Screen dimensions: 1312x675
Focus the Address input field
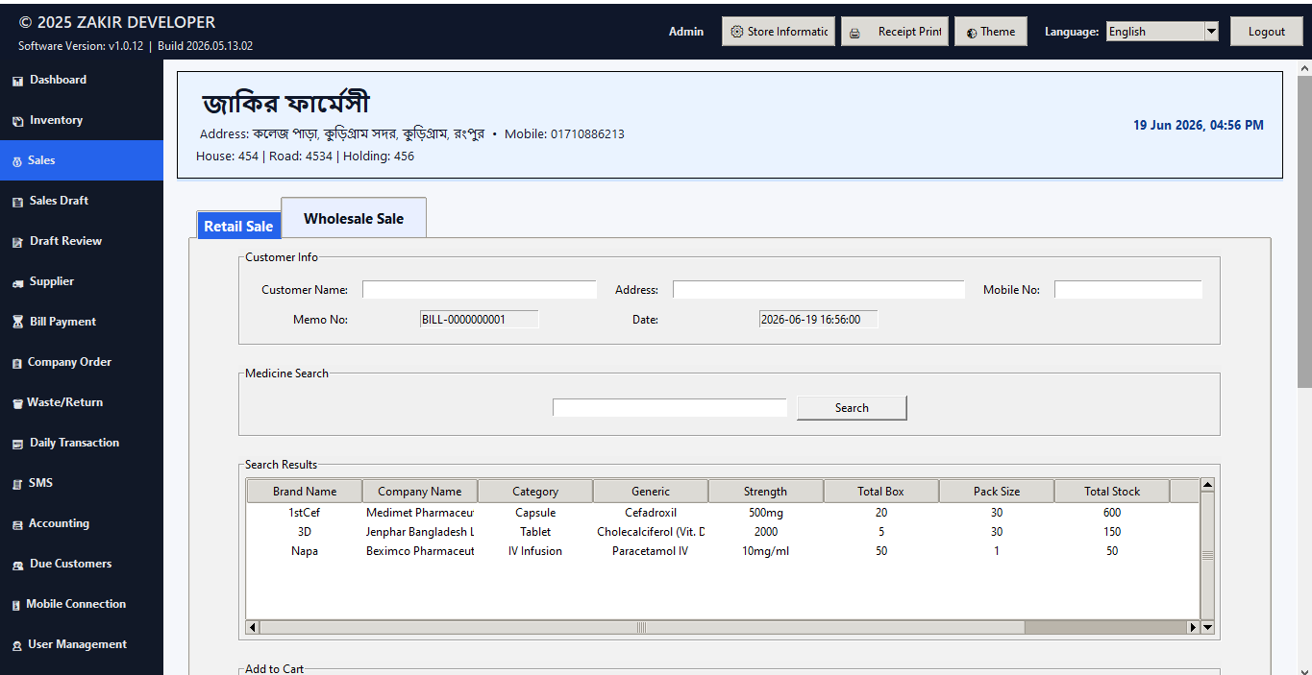tap(818, 289)
